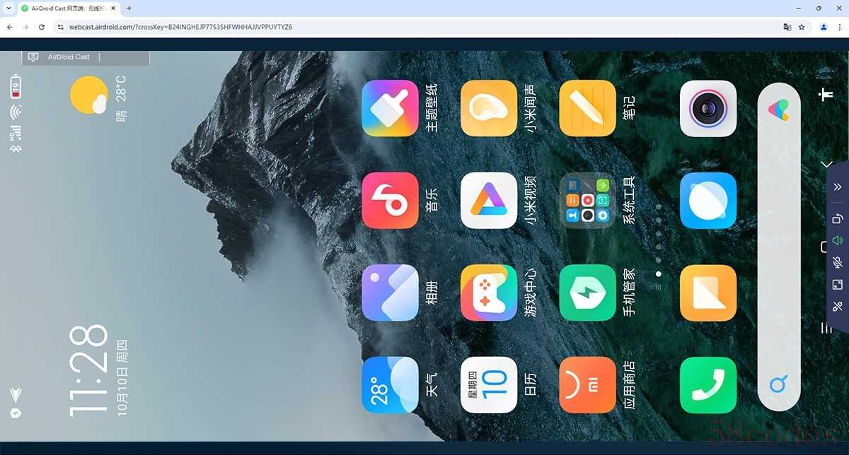Open the orange dock app below browser
Screen dimensions: 849x455
pyautogui.click(x=708, y=292)
